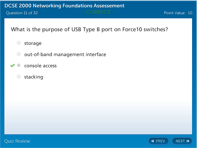
Task: Choose the out-of-band management interface radio button
Action: 19,54
